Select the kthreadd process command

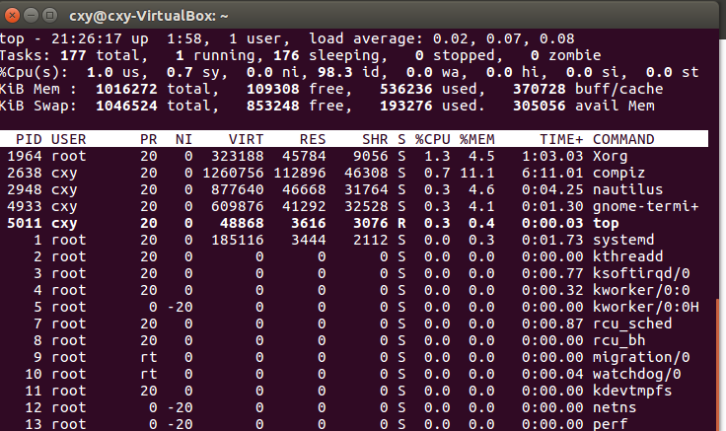627,256
